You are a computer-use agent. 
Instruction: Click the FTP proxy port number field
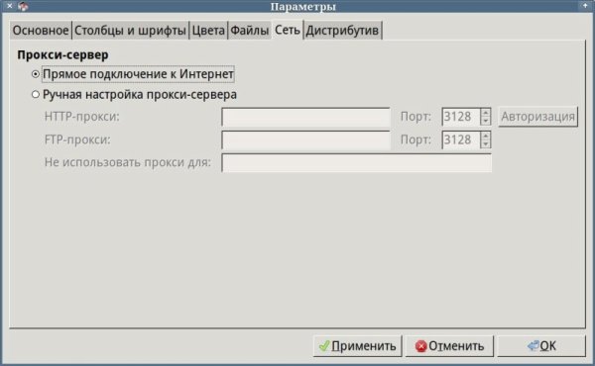[461, 140]
